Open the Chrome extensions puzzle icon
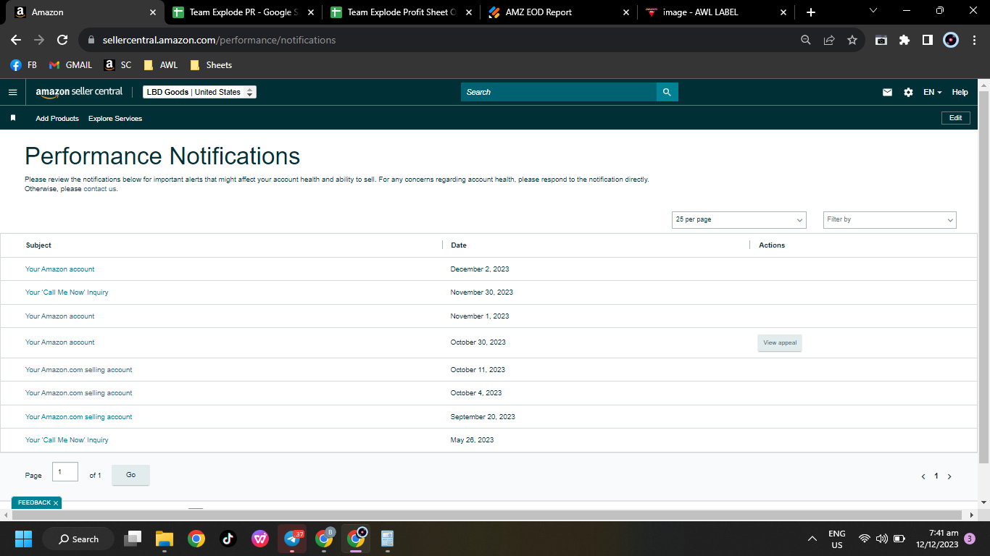Image resolution: width=990 pixels, height=556 pixels. click(904, 40)
